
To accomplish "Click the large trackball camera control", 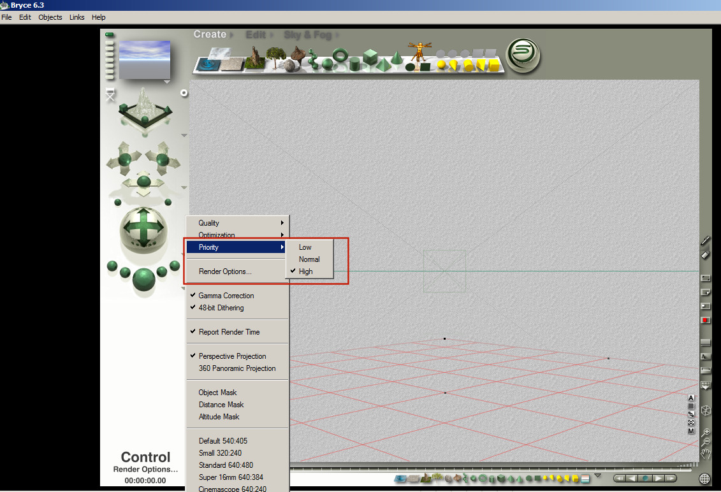I will click(144, 229).
